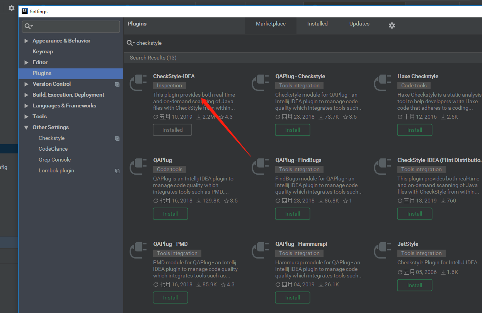Screen dimensions: 482x313
Task: Install CheckStyle-IDEA Flint Distribution plugin
Action: tap(415, 214)
